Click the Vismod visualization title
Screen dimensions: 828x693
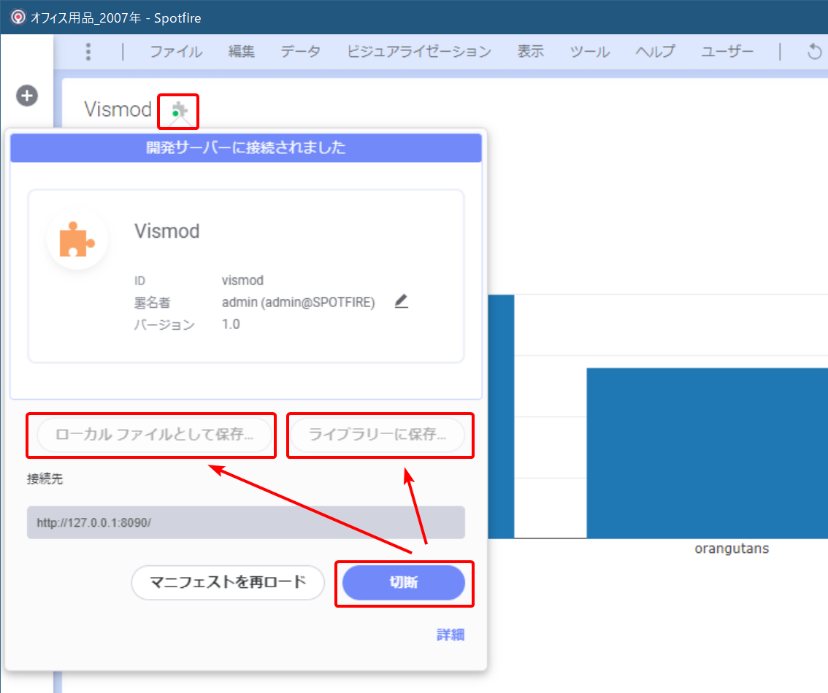point(118,109)
